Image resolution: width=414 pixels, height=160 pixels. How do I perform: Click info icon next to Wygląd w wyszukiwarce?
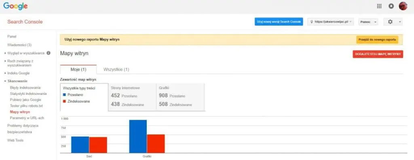[49, 53]
